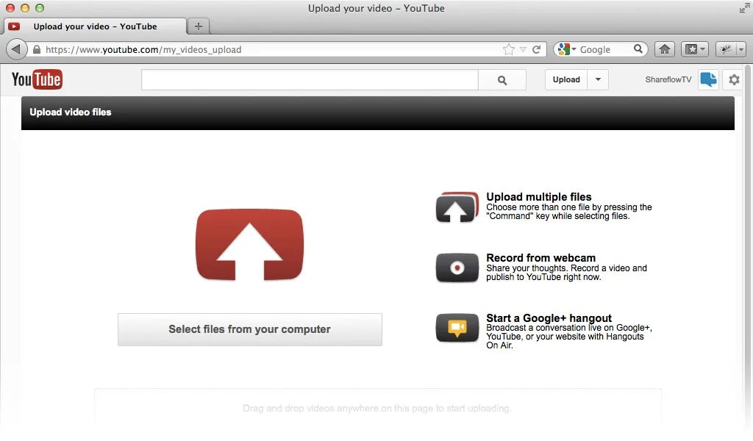This screenshot has height=441, width=753.
Task: Open the add-on button dropdown arrow
Action: (741, 49)
